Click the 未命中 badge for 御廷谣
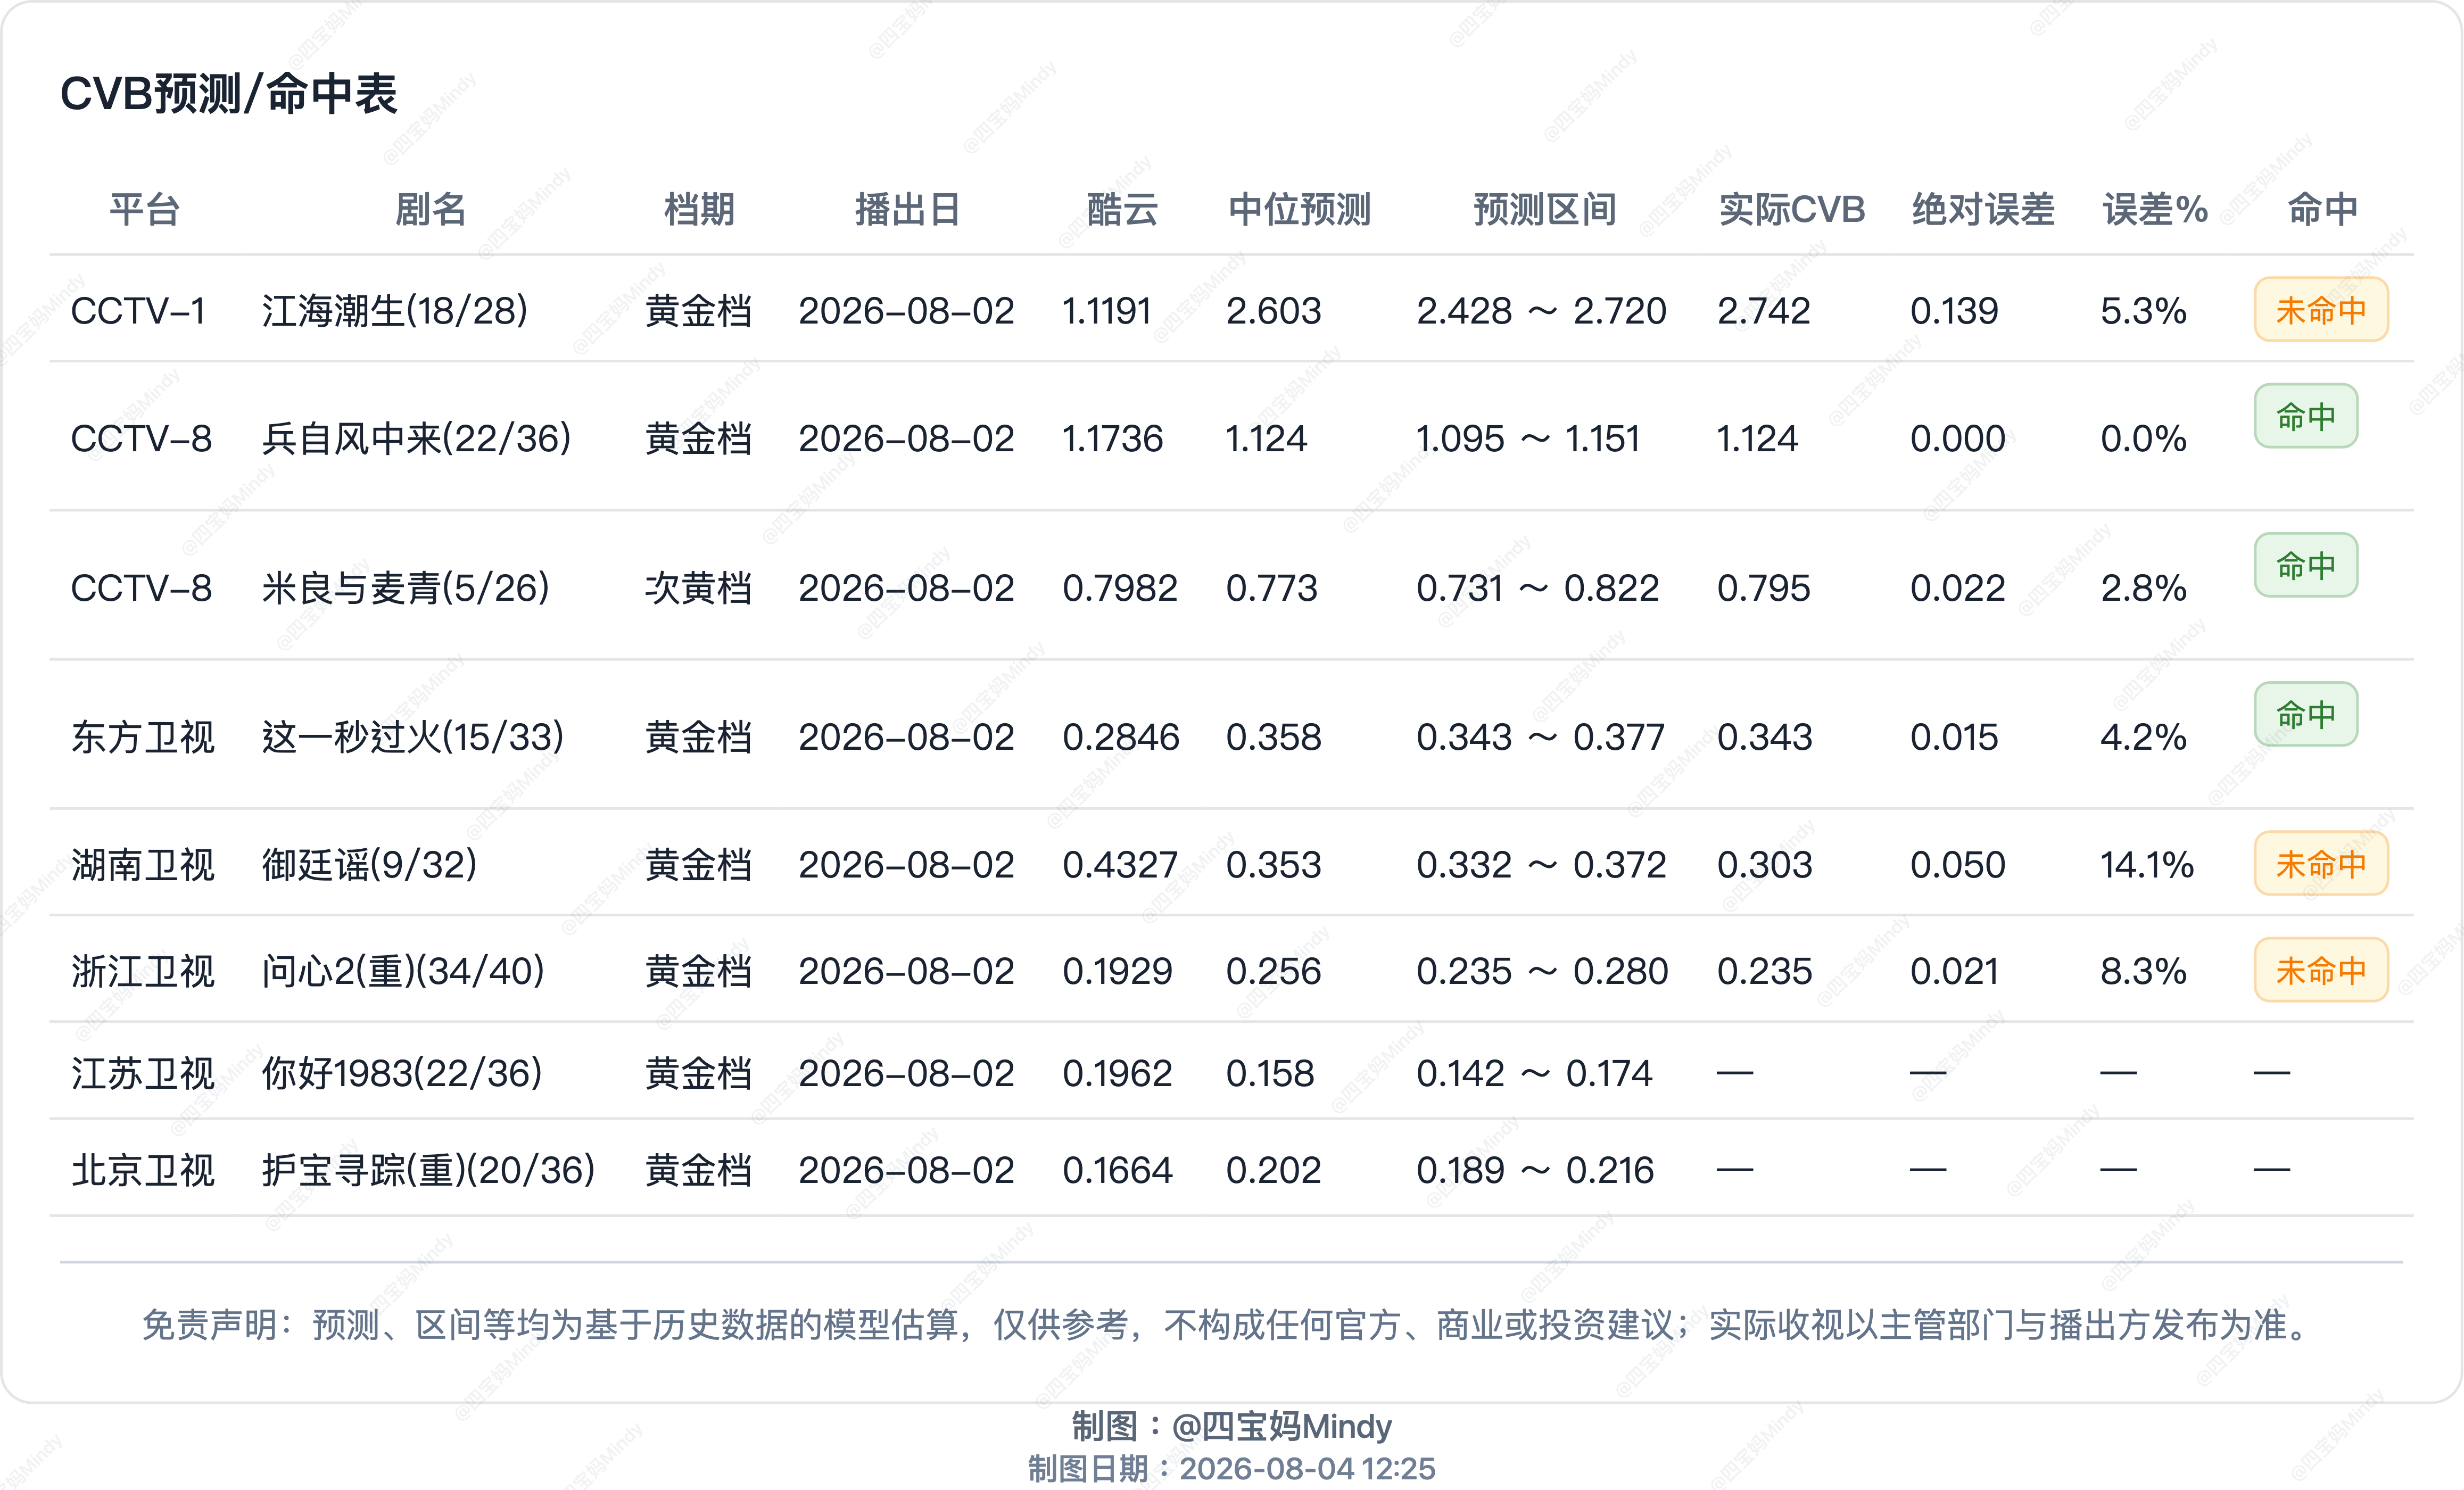Viewport: 2464px width, 1490px height. click(x=2321, y=863)
